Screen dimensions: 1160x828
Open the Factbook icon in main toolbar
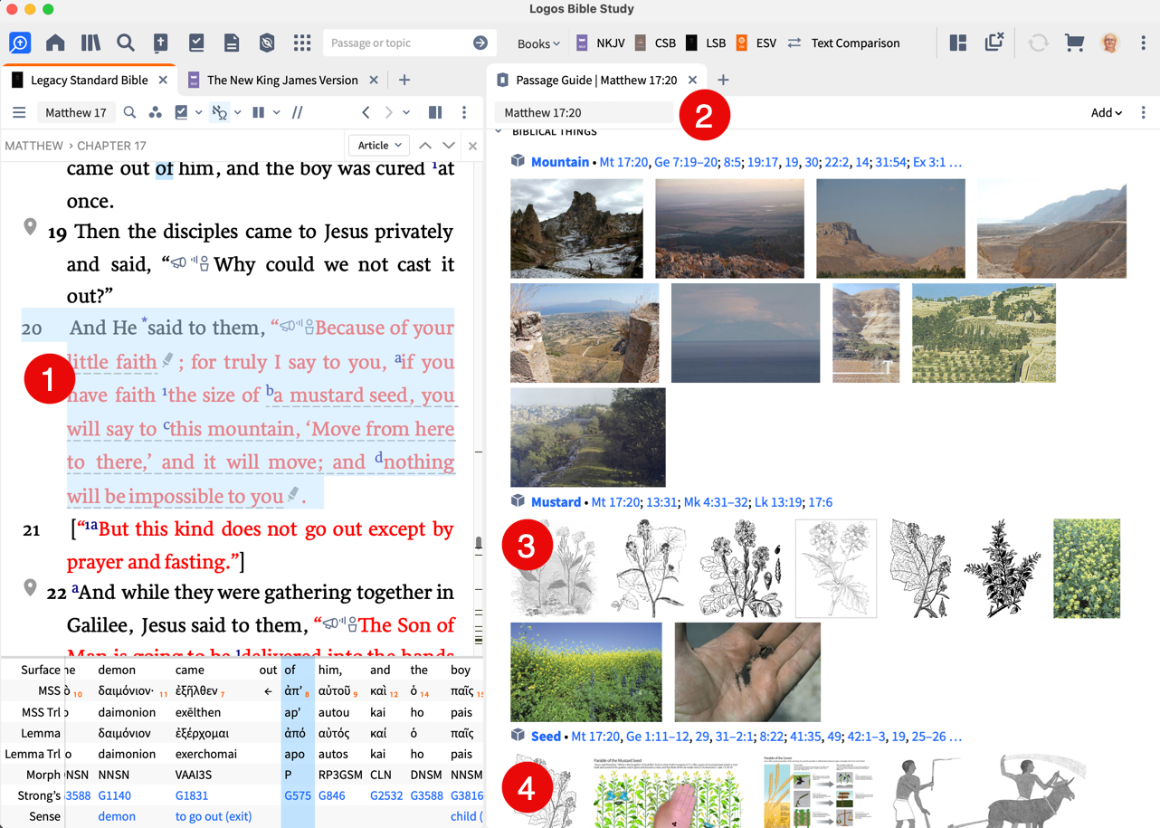click(161, 43)
